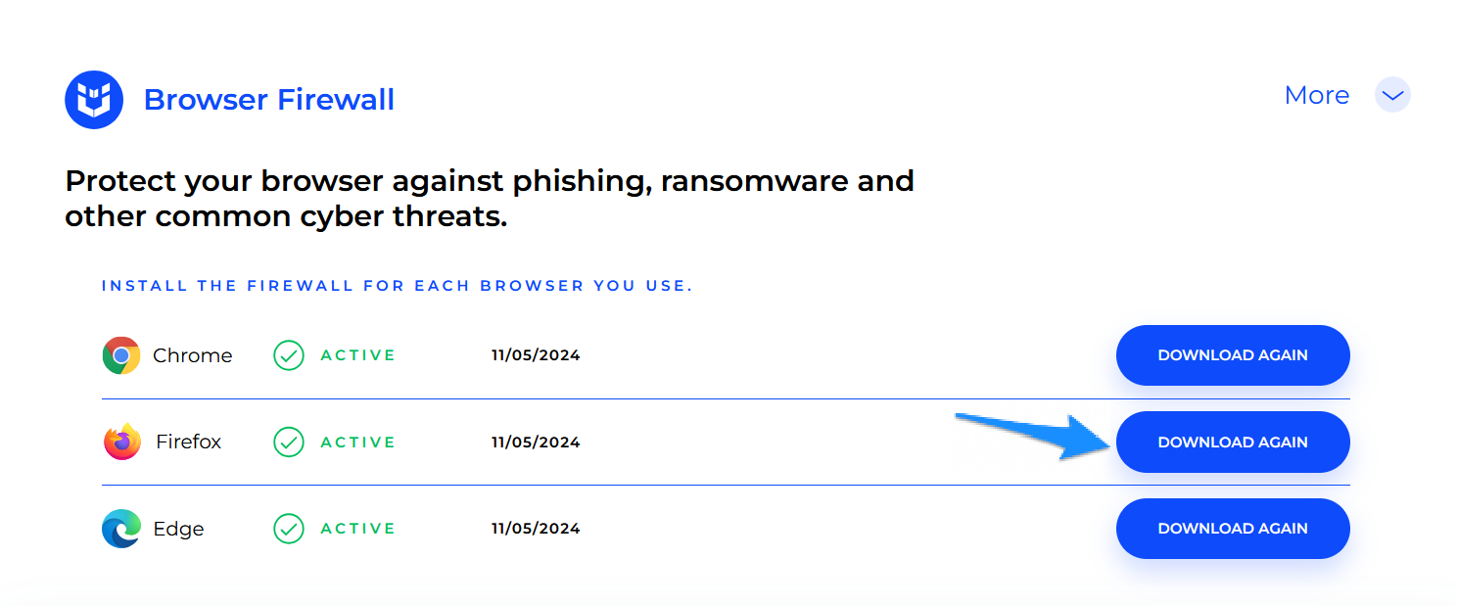The height and width of the screenshot is (606, 1457).
Task: Click the Edge browser icon
Action: (121, 529)
